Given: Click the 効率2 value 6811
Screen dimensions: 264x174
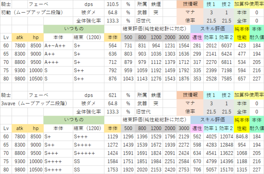Looking at the screenshot, I should pyautogui.click(x=226, y=62).
